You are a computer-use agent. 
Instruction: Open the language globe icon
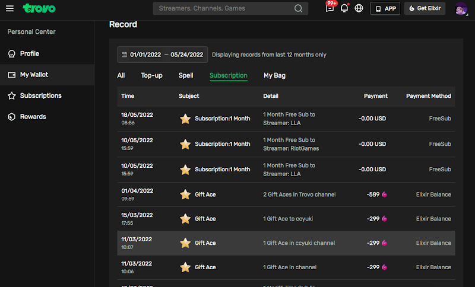tap(359, 8)
